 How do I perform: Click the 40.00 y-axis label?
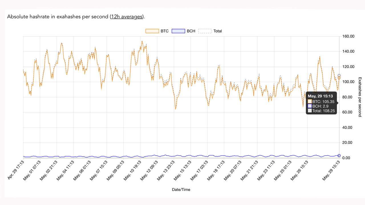click(348, 128)
